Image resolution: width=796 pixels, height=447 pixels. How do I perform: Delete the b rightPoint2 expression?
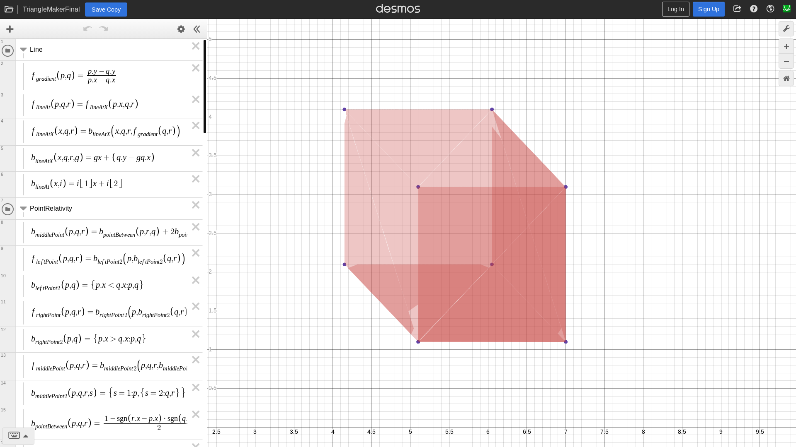196,334
